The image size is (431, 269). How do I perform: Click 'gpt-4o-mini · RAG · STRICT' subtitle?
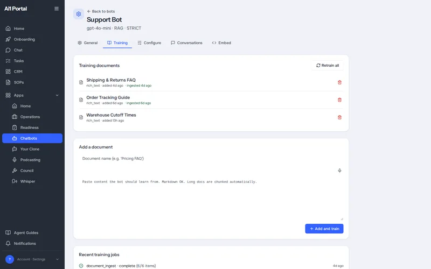point(114,28)
